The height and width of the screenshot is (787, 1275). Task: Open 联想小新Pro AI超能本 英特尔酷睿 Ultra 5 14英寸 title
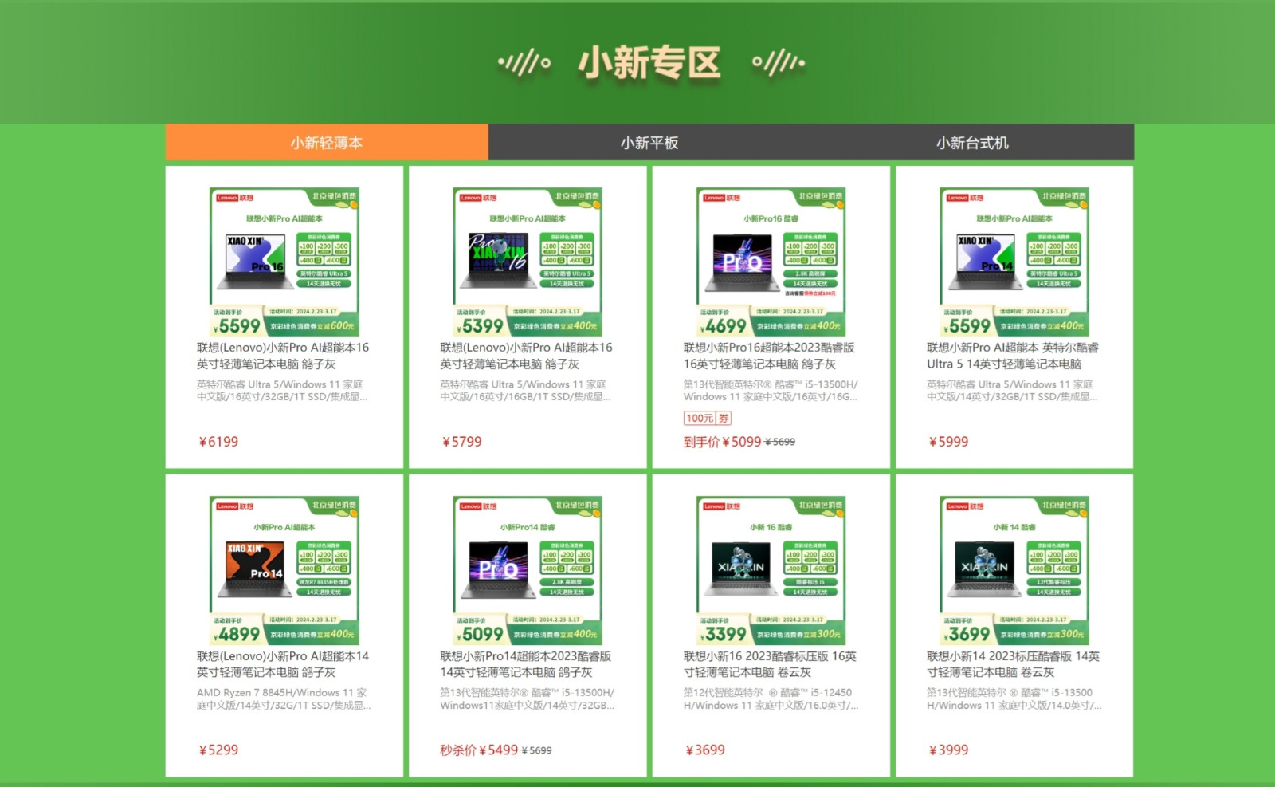click(1013, 356)
